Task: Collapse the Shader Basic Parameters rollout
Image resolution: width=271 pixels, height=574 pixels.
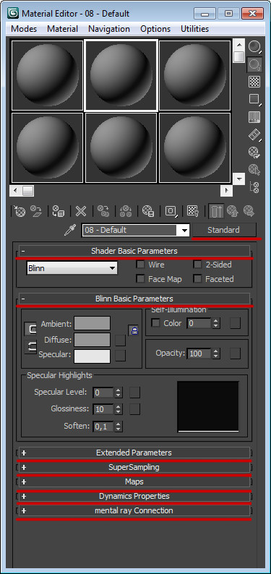Action: click(134, 251)
